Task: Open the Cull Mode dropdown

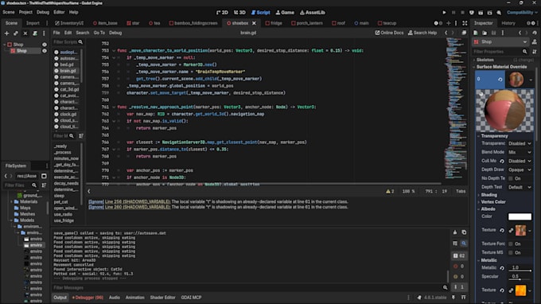Action: 520,161
